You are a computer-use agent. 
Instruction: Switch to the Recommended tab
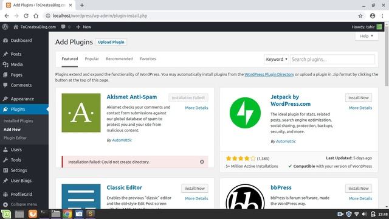tap(119, 59)
